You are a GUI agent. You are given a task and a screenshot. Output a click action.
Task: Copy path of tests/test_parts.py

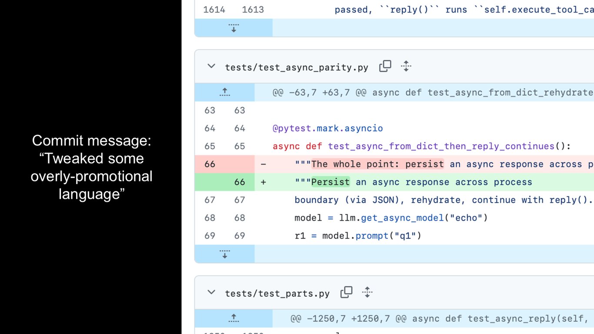pyautogui.click(x=347, y=292)
